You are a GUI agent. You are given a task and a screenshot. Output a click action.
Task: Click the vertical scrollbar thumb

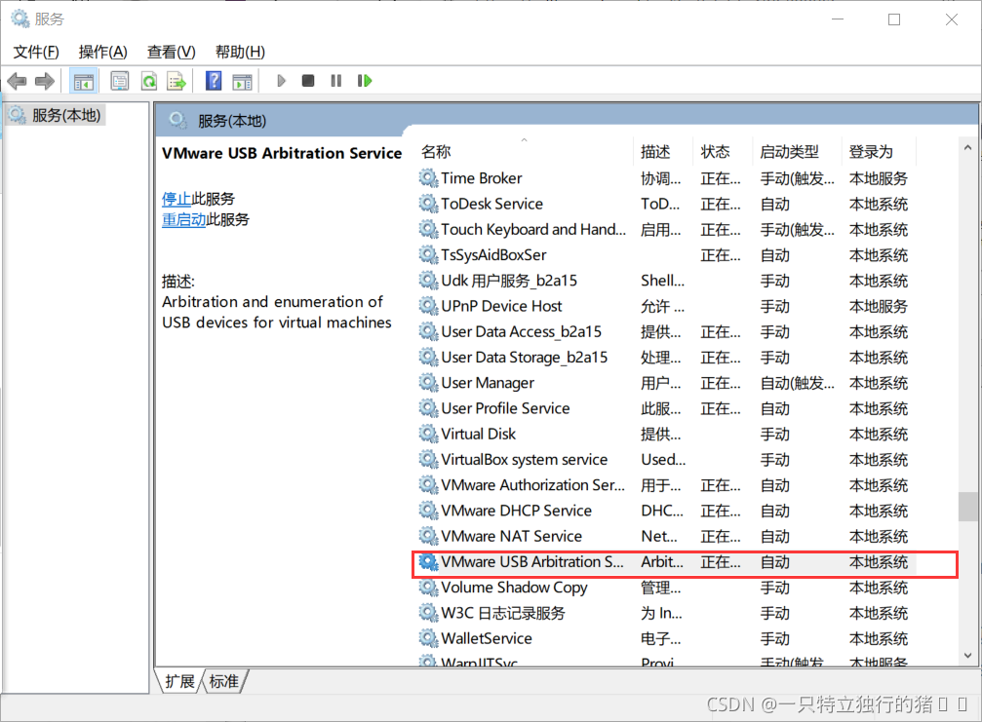967,507
